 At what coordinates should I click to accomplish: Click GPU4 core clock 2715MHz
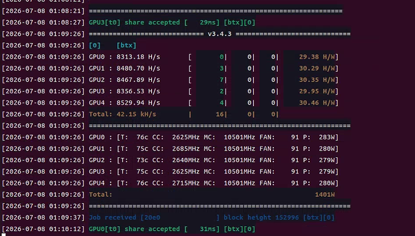[x=186, y=183]
